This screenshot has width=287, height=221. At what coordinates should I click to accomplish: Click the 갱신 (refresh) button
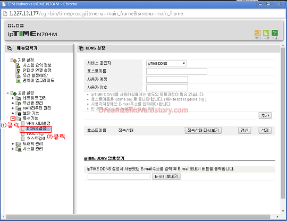[x=244, y=131]
